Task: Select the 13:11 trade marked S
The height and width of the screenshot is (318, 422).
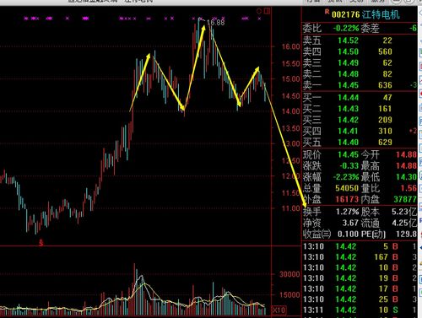Action: pyautogui.click(x=360, y=310)
